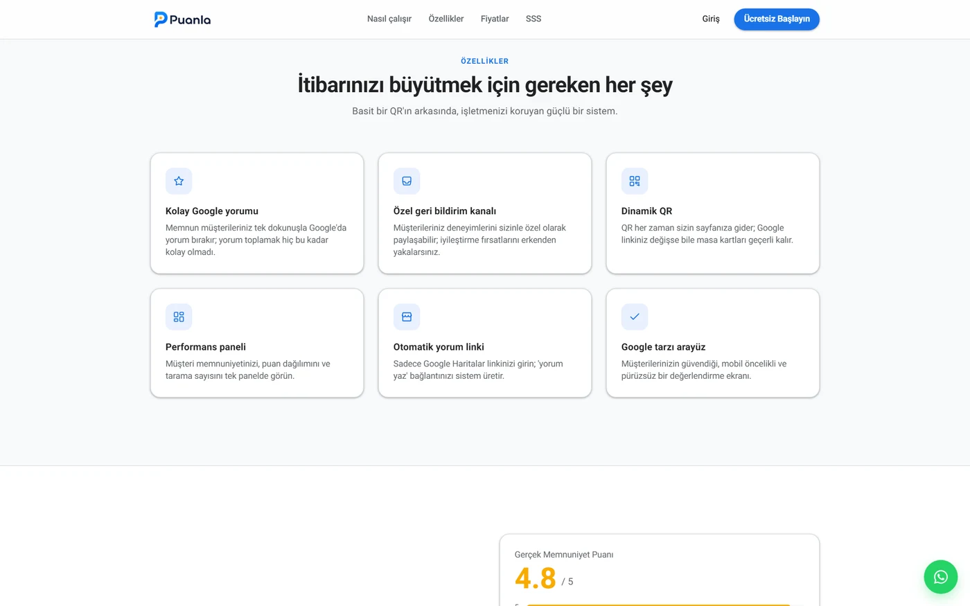
Task: Click the inbox icon on Özel geri bildirim kanalı
Action: pyautogui.click(x=407, y=181)
